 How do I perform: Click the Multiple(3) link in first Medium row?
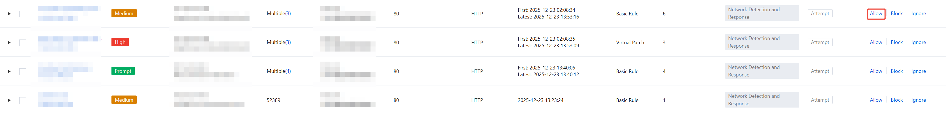tap(288, 14)
